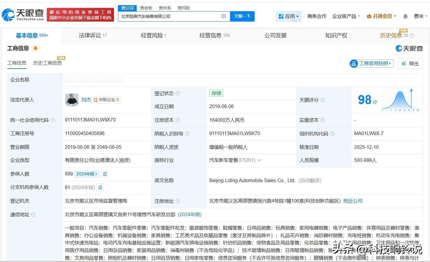Click the 工商注册号 value 110000450405896
The width and height of the screenshot is (430, 262).
(x=85, y=133)
